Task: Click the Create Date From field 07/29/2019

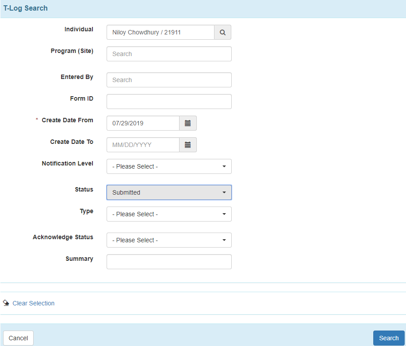Action: pos(143,123)
